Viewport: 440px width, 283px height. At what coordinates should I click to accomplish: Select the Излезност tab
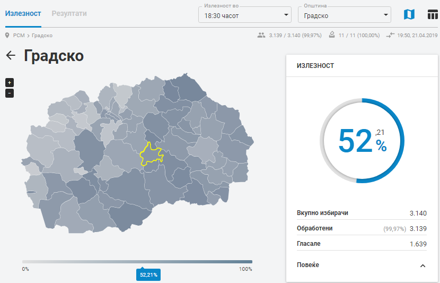(23, 13)
